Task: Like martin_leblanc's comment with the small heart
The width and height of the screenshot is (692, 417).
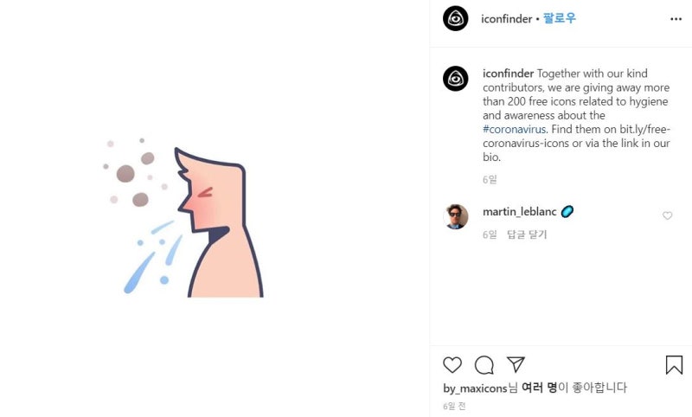Action: [x=667, y=215]
